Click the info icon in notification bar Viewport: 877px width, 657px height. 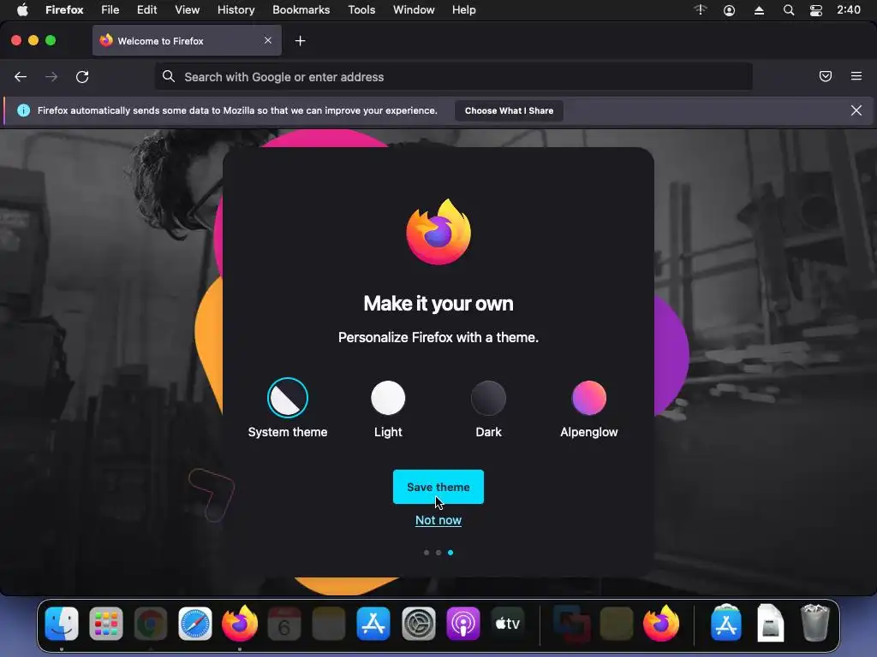coord(23,110)
